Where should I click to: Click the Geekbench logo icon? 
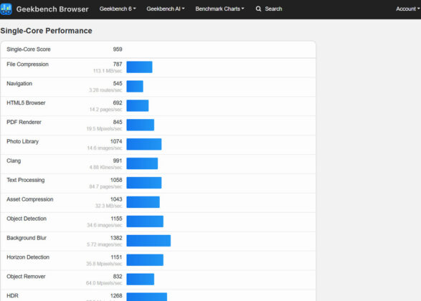(6, 9)
